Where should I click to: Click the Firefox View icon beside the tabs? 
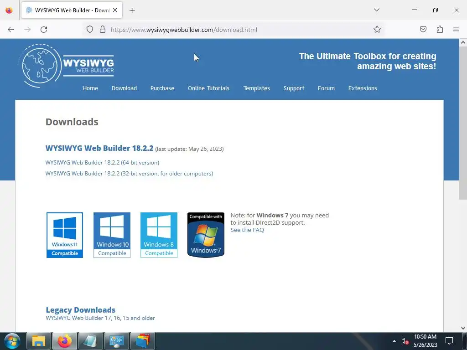9,10
